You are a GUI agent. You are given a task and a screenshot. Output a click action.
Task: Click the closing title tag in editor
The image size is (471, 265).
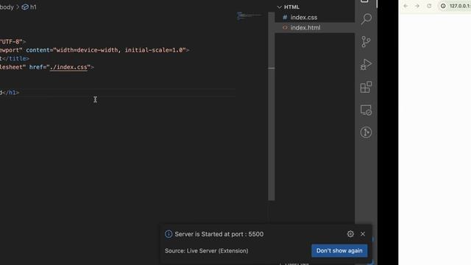(x=15, y=59)
